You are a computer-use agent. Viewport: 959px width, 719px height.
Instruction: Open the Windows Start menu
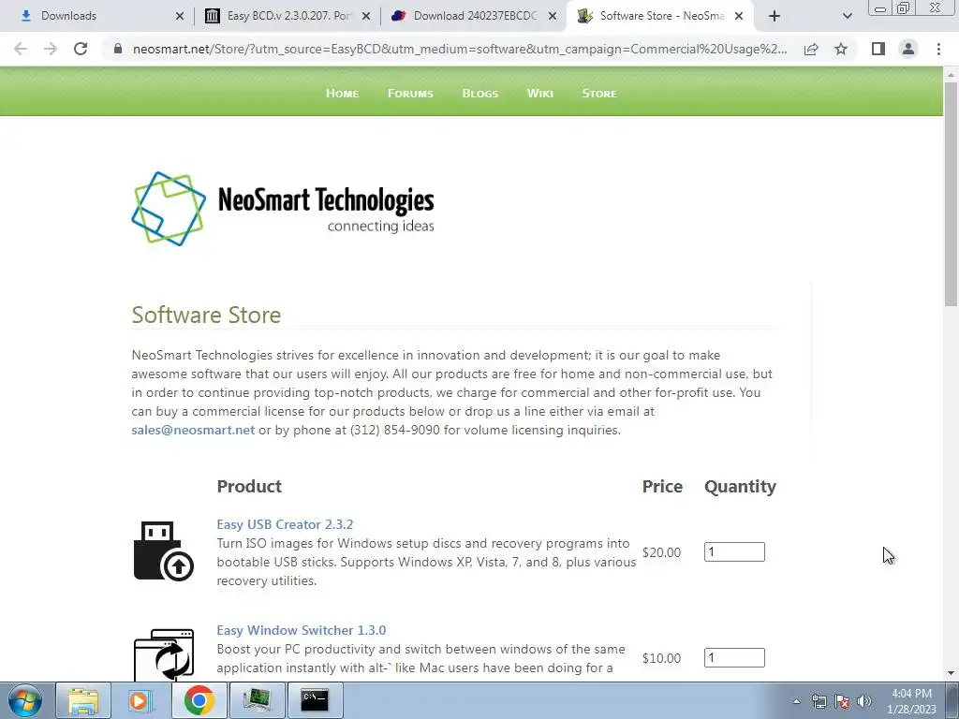coord(25,700)
